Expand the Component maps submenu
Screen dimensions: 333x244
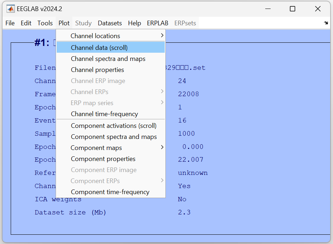click(111, 148)
